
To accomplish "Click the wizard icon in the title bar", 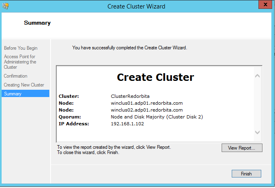I will pyautogui.click(x=5, y=6).
